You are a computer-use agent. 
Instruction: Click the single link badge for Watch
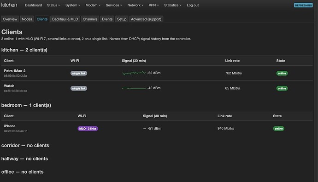79,88
